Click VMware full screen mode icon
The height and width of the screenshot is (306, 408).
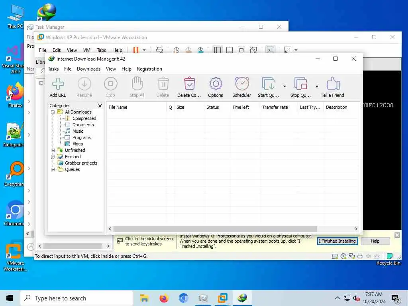pyautogui.click(x=241, y=50)
